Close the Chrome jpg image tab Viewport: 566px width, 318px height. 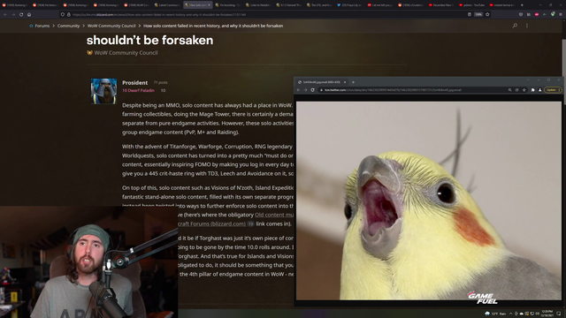345,82
